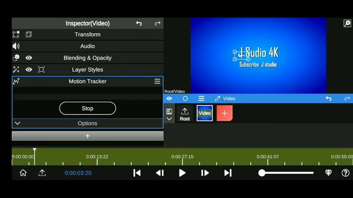Step back one frame
353x198 pixels.
point(160,173)
